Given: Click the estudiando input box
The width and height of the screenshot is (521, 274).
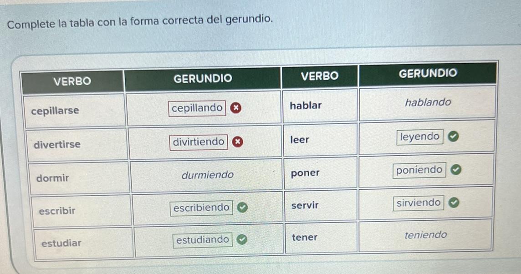Looking at the screenshot, I should 202,240.
